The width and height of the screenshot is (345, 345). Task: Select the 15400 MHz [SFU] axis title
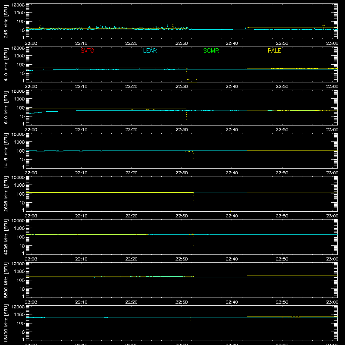(x=6, y=323)
